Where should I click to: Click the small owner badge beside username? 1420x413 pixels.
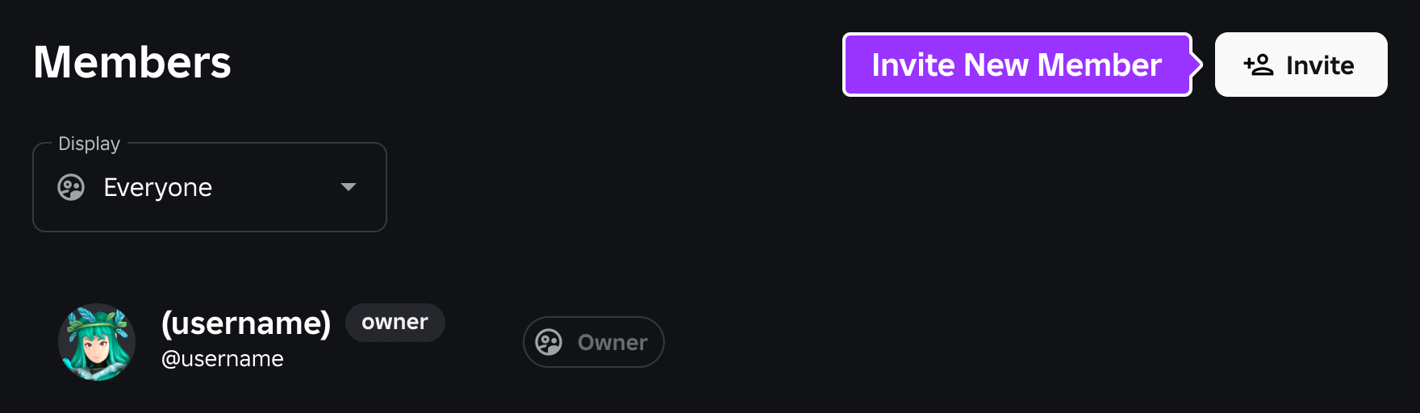point(395,323)
